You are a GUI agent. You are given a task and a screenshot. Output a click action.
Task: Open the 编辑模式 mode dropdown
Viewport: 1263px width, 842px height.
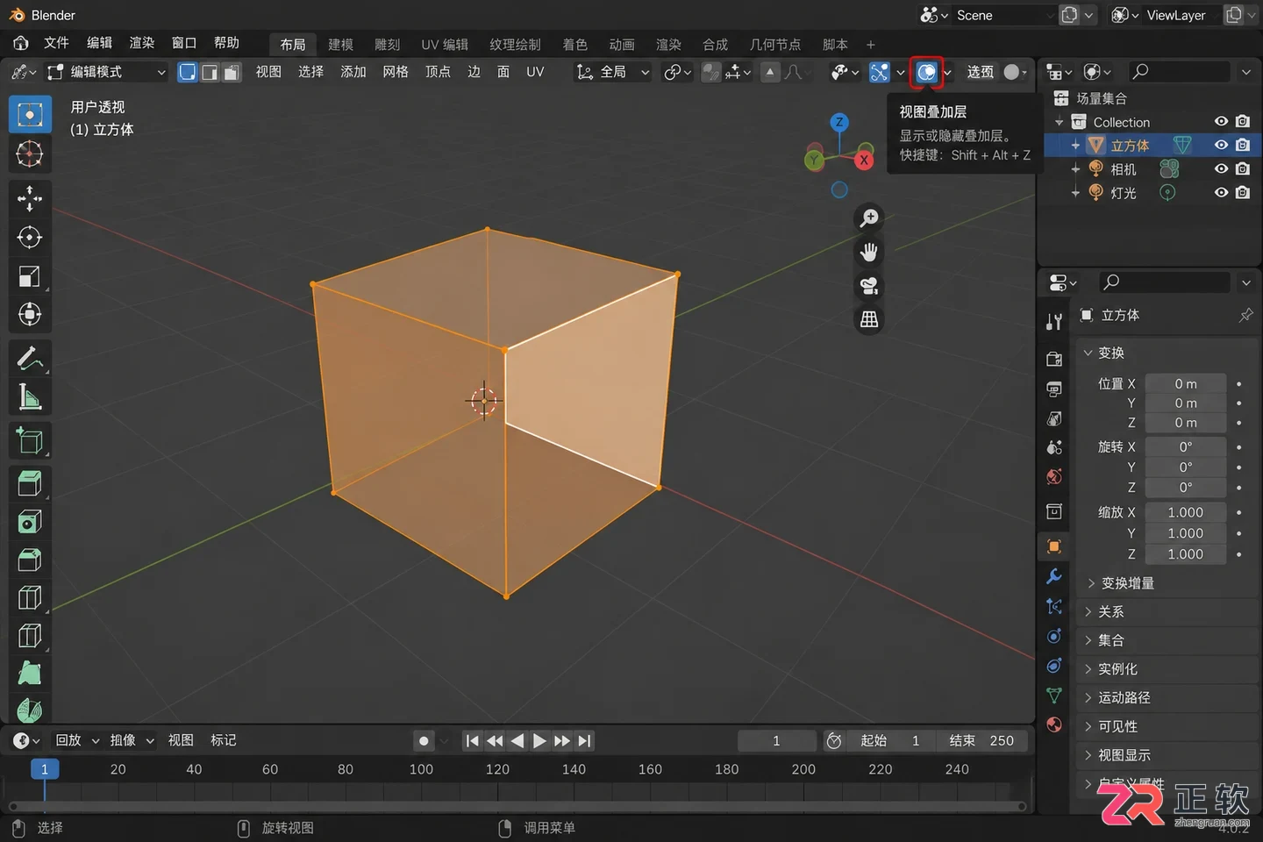point(106,72)
